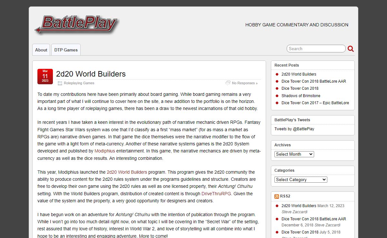Click Tweets by @BattlePlay link
Image resolution: width=387 pixels, height=238 pixels.
pyautogui.click(x=294, y=129)
